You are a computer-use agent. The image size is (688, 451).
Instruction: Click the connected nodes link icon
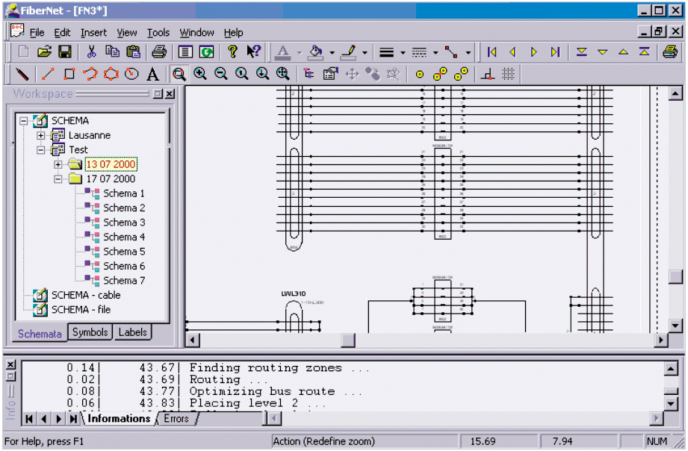pyautogui.click(x=440, y=74)
